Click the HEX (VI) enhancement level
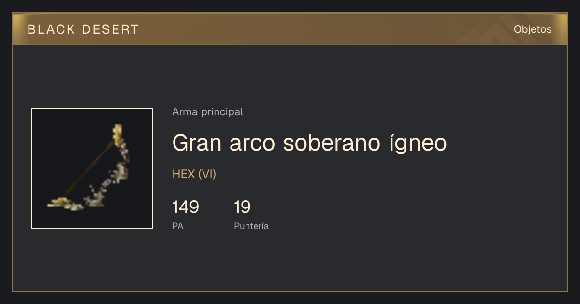The image size is (580, 304). 194,174
